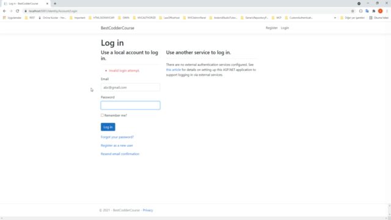391x220 pixels.
Task: Click the dark circular icon in title bar
Action: [359, 4]
